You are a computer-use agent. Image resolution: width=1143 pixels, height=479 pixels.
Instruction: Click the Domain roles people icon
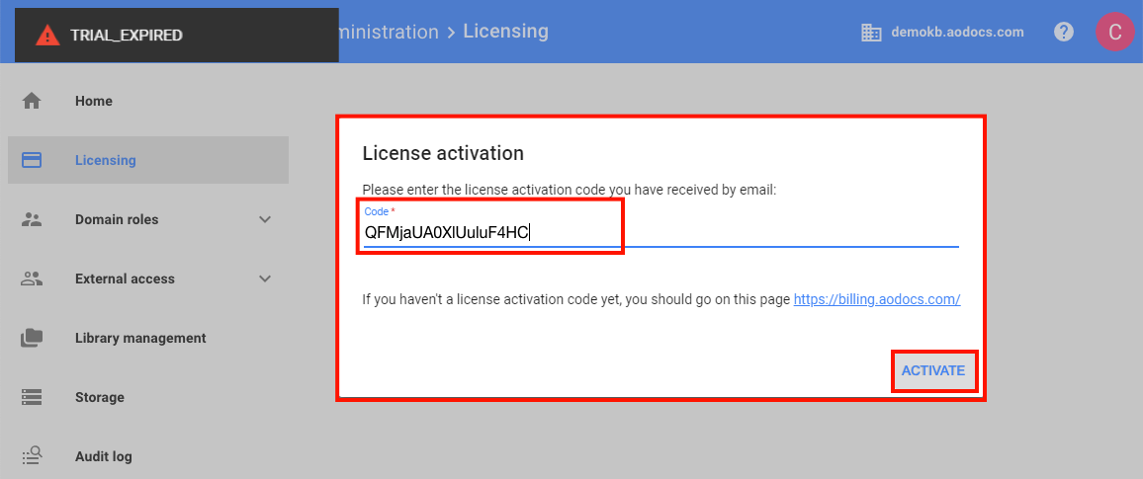click(32, 220)
